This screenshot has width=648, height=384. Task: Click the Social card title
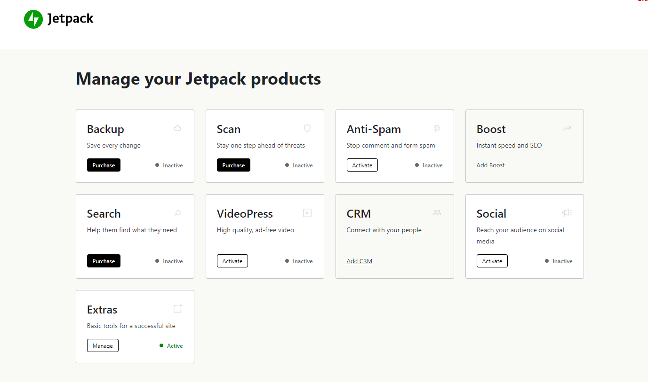point(491,214)
